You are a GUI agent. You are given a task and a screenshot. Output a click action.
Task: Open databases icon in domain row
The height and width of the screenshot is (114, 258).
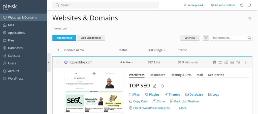pyautogui.click(x=232, y=62)
